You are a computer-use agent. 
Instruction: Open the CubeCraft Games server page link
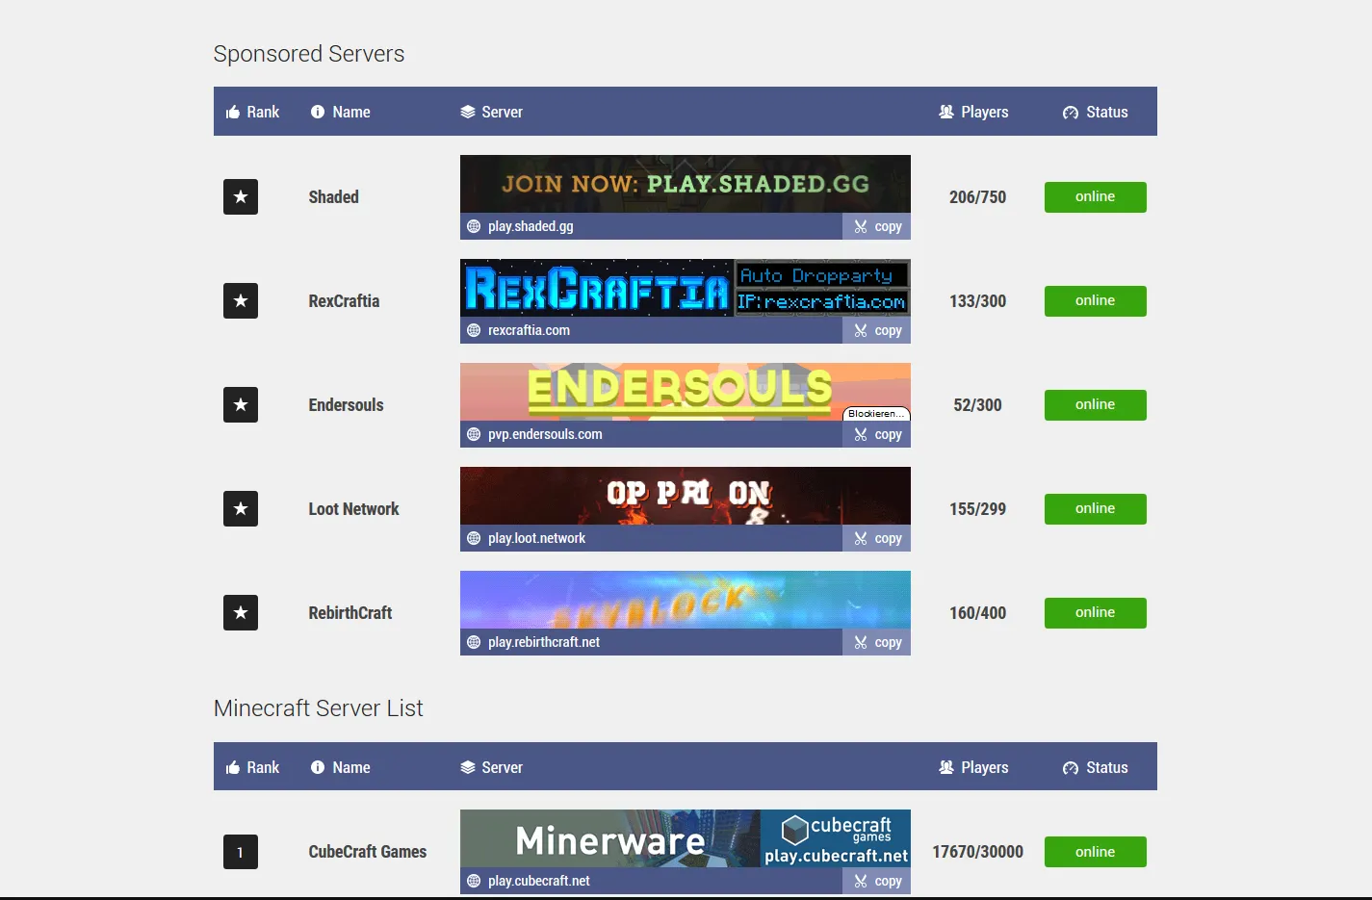[x=368, y=852]
